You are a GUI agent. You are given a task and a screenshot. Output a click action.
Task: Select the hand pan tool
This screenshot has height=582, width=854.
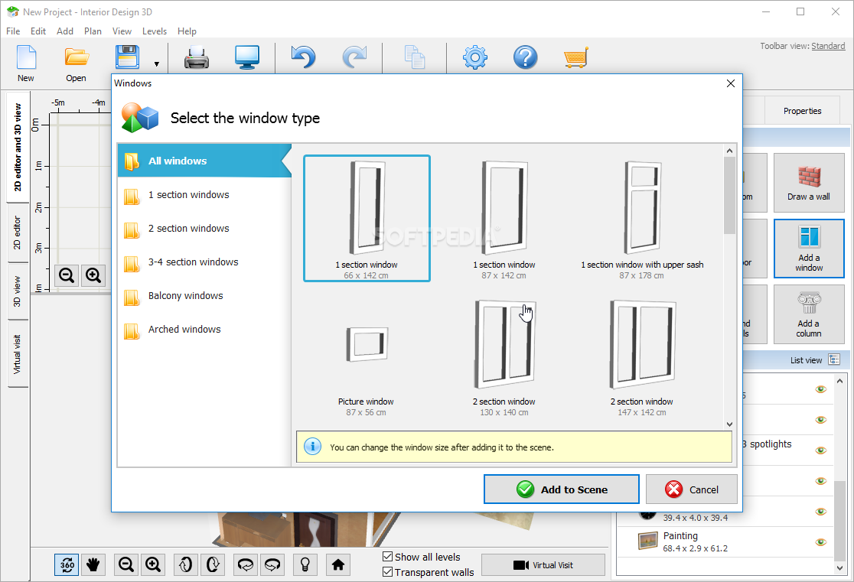coord(93,565)
